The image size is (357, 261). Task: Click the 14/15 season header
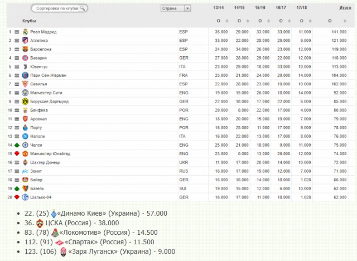(x=239, y=7)
